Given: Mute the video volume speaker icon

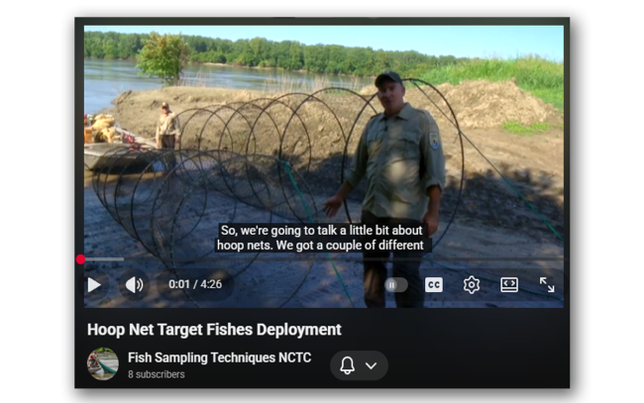Looking at the screenshot, I should click(x=134, y=284).
